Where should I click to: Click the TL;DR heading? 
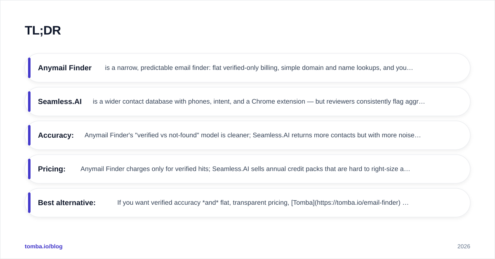tap(43, 30)
